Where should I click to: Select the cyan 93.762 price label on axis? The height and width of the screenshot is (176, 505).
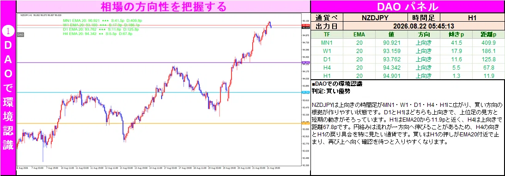point(305,93)
